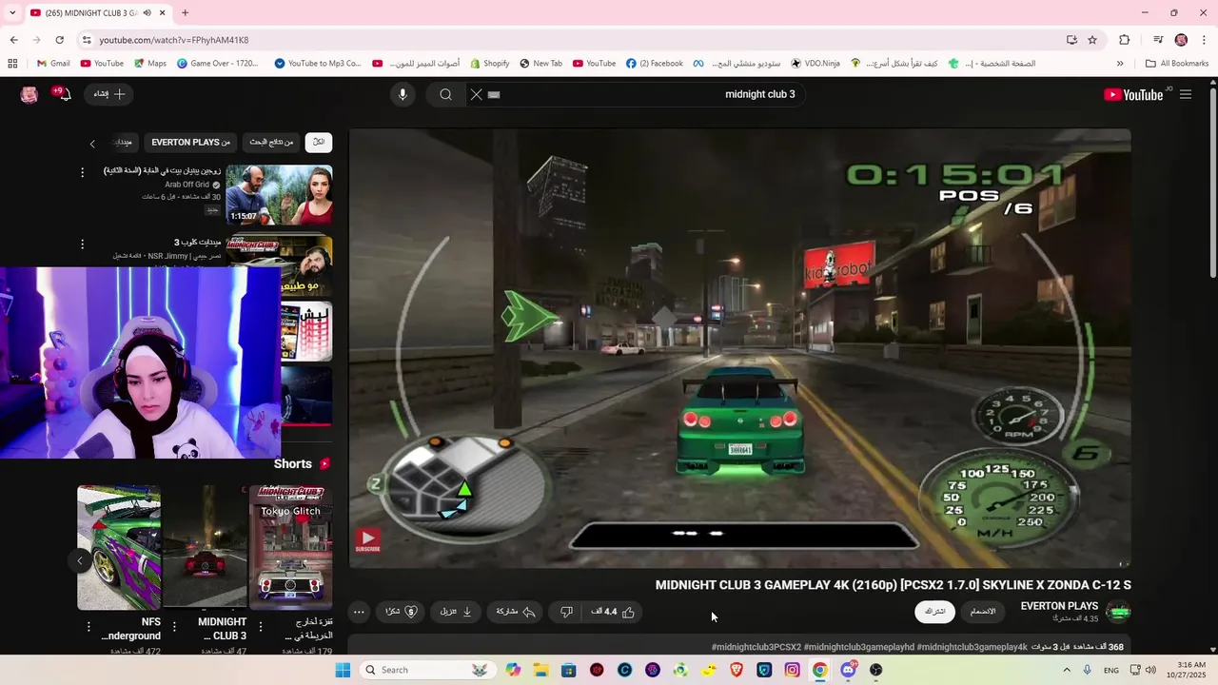
Task: Open Chrome extensions puzzle icon
Action: click(1125, 40)
